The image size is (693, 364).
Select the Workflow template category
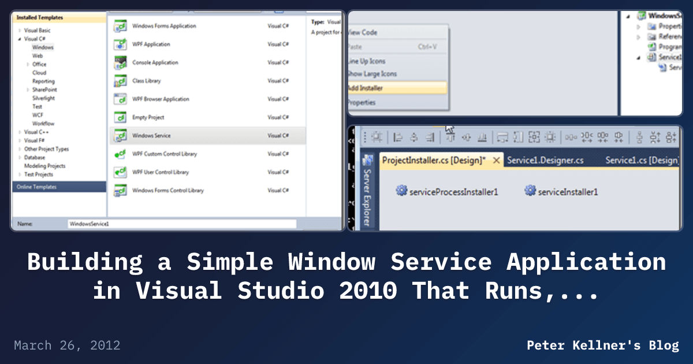click(x=43, y=124)
